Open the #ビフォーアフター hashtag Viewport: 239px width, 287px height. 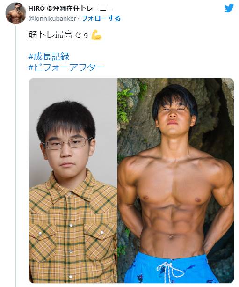(x=66, y=67)
